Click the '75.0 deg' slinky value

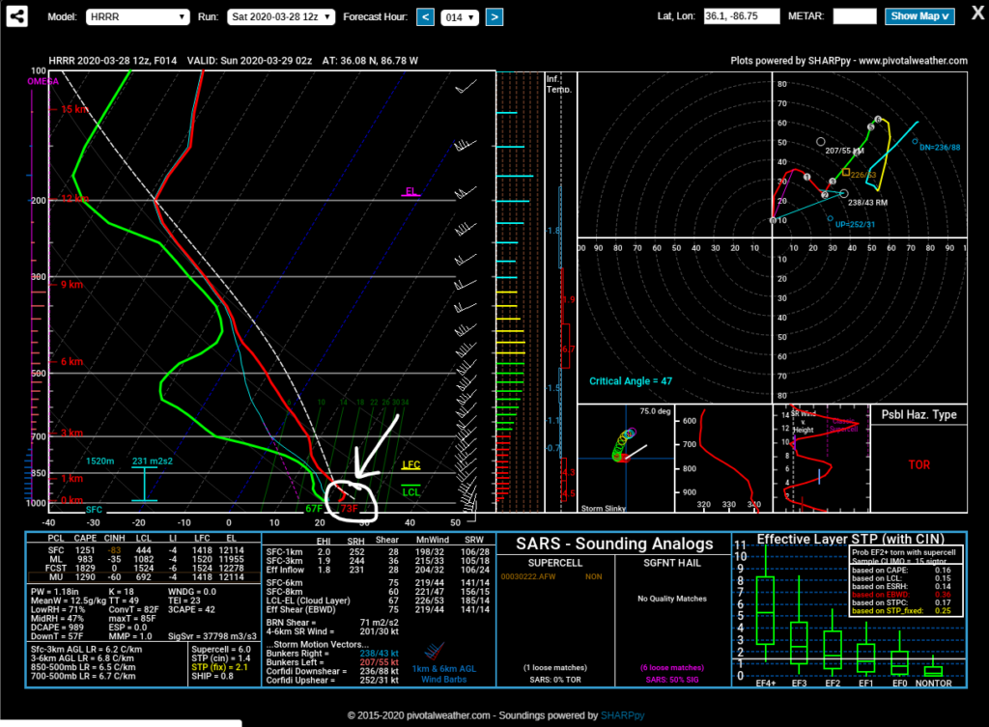pyautogui.click(x=656, y=411)
